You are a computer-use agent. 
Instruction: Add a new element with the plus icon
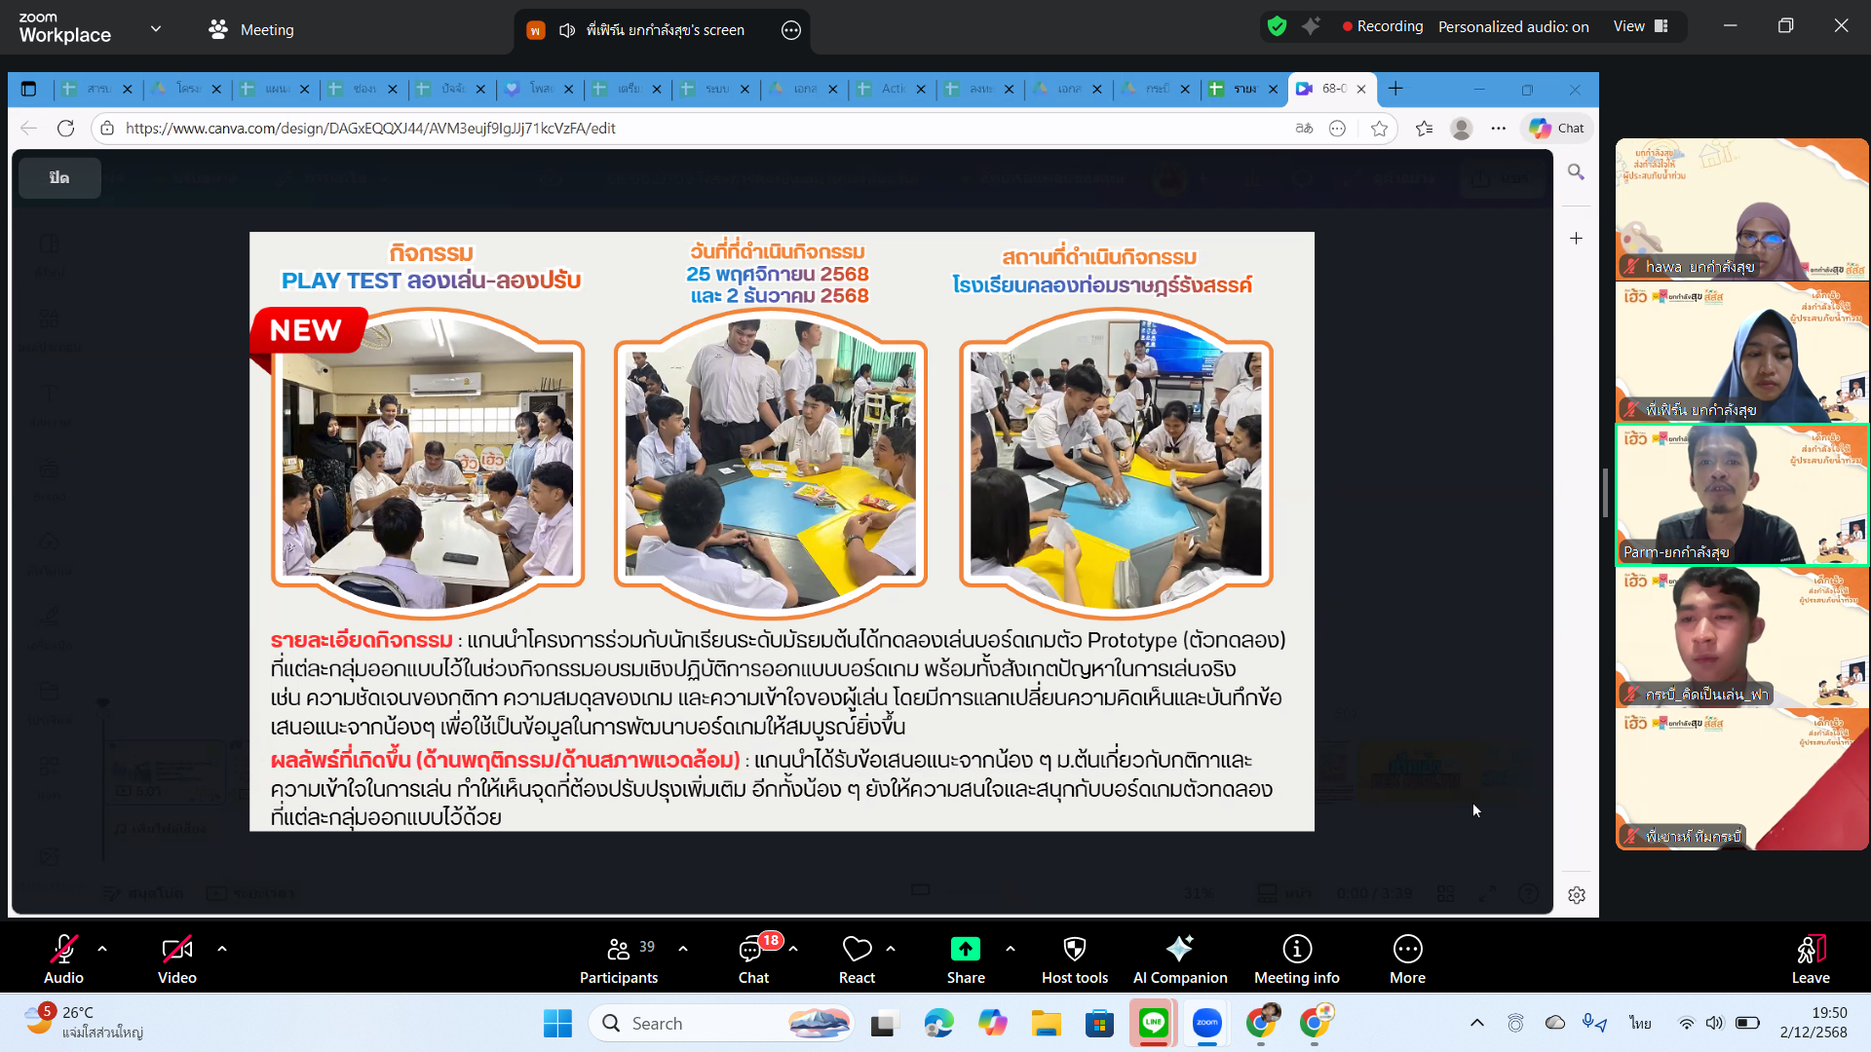[x=1576, y=239]
